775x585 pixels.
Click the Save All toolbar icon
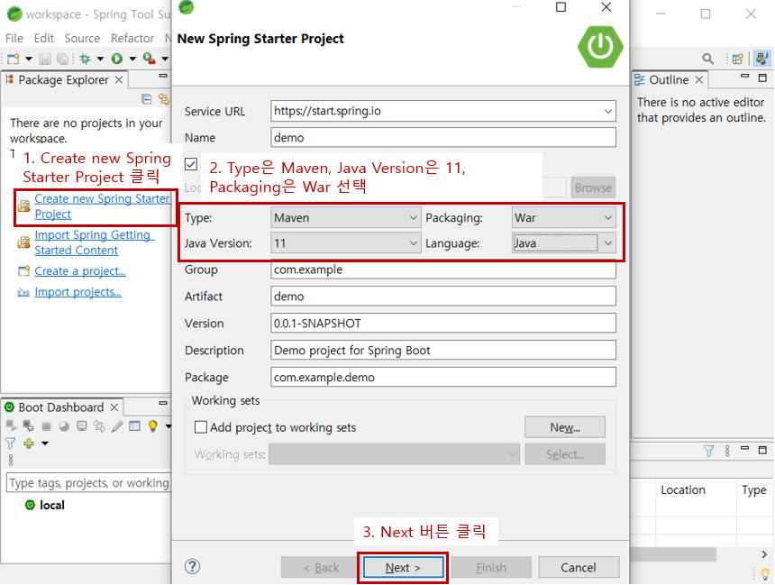(x=63, y=59)
